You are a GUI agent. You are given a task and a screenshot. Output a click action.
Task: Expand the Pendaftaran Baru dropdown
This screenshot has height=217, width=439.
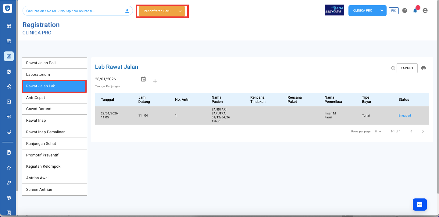pyautogui.click(x=180, y=11)
